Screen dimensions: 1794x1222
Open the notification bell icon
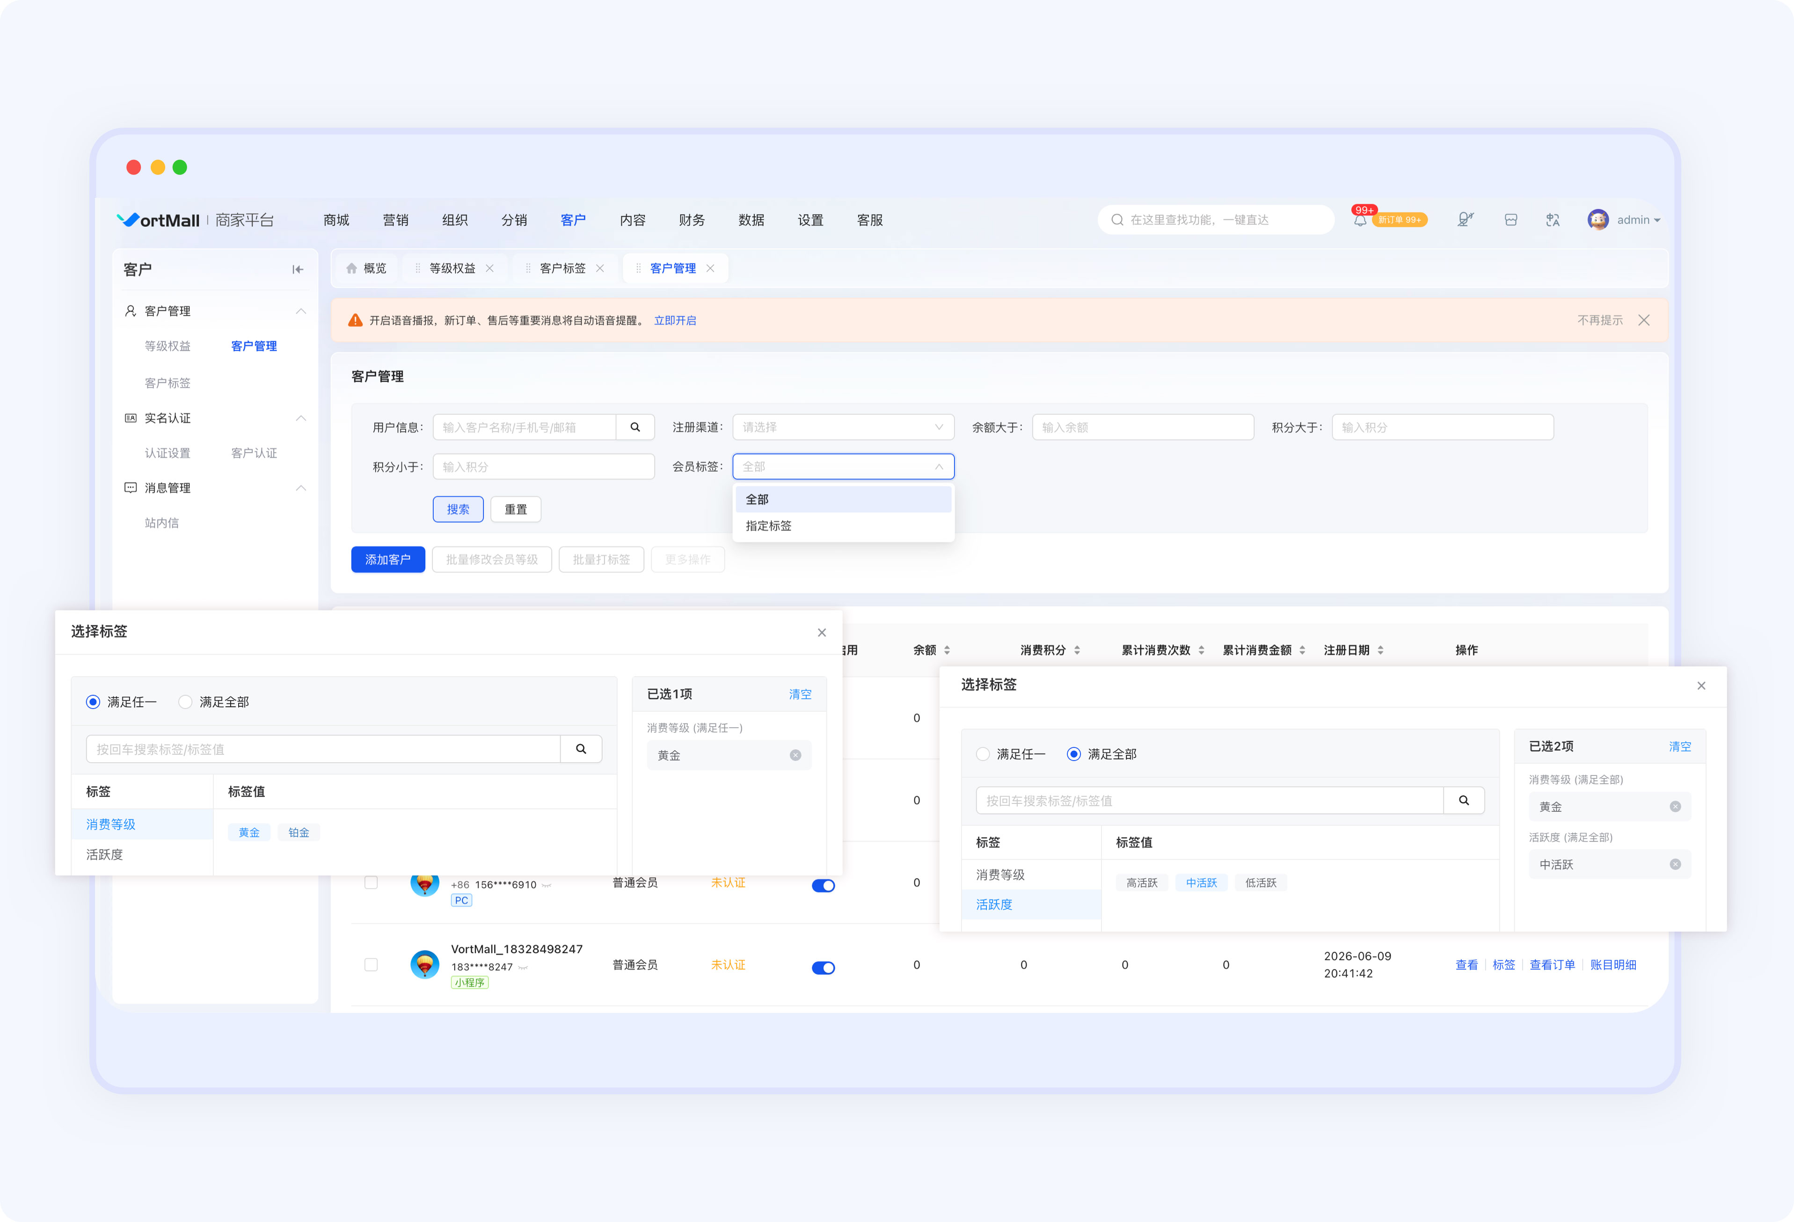coord(1359,220)
